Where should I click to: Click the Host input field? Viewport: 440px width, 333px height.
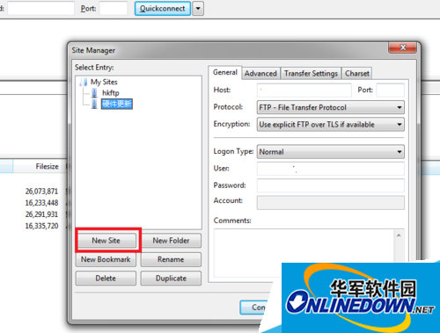(x=304, y=90)
